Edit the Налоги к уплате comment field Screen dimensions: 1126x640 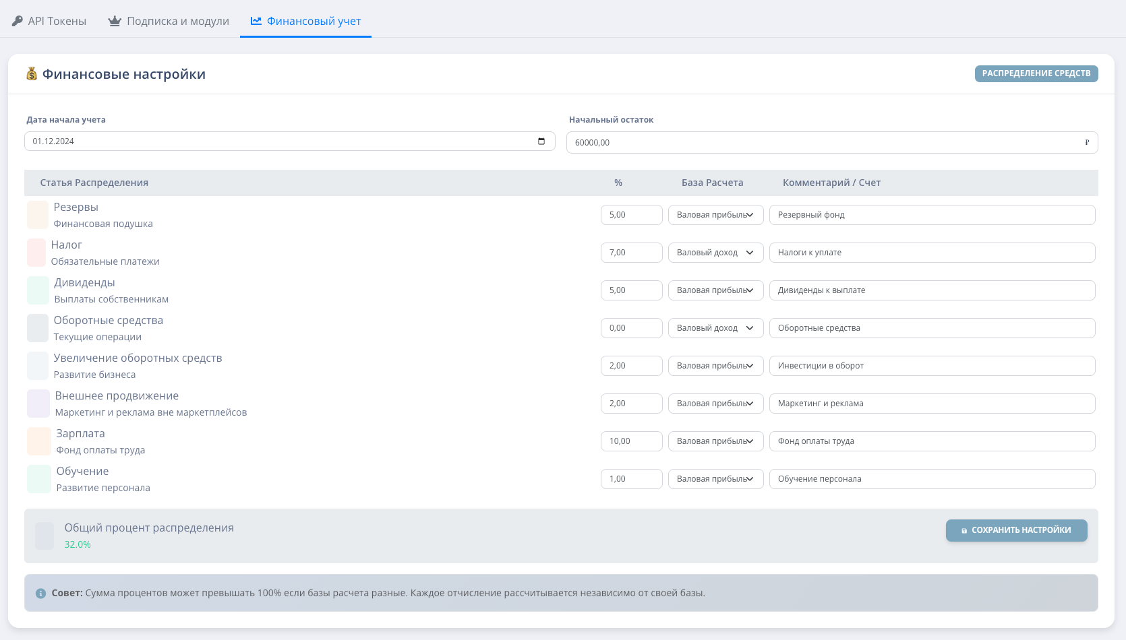click(932, 253)
